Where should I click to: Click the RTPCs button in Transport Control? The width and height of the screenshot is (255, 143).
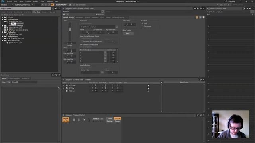(x=117, y=118)
